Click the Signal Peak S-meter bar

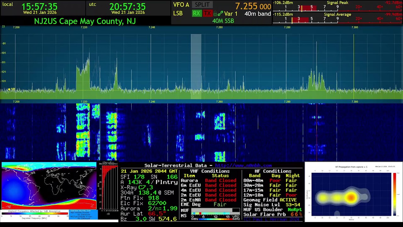click(338, 9)
